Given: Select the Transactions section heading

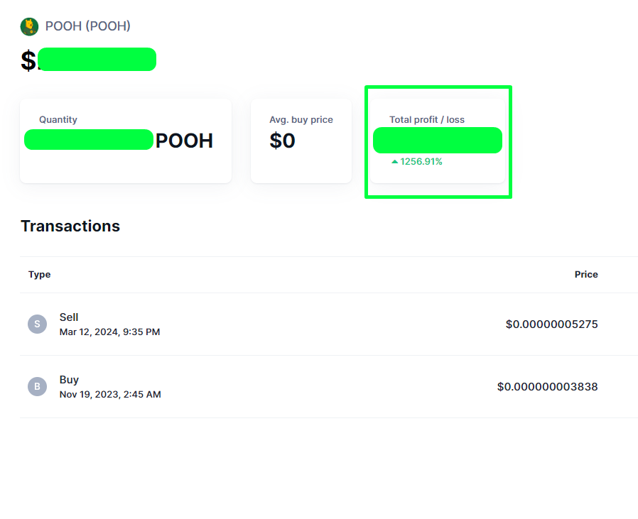Looking at the screenshot, I should (70, 226).
